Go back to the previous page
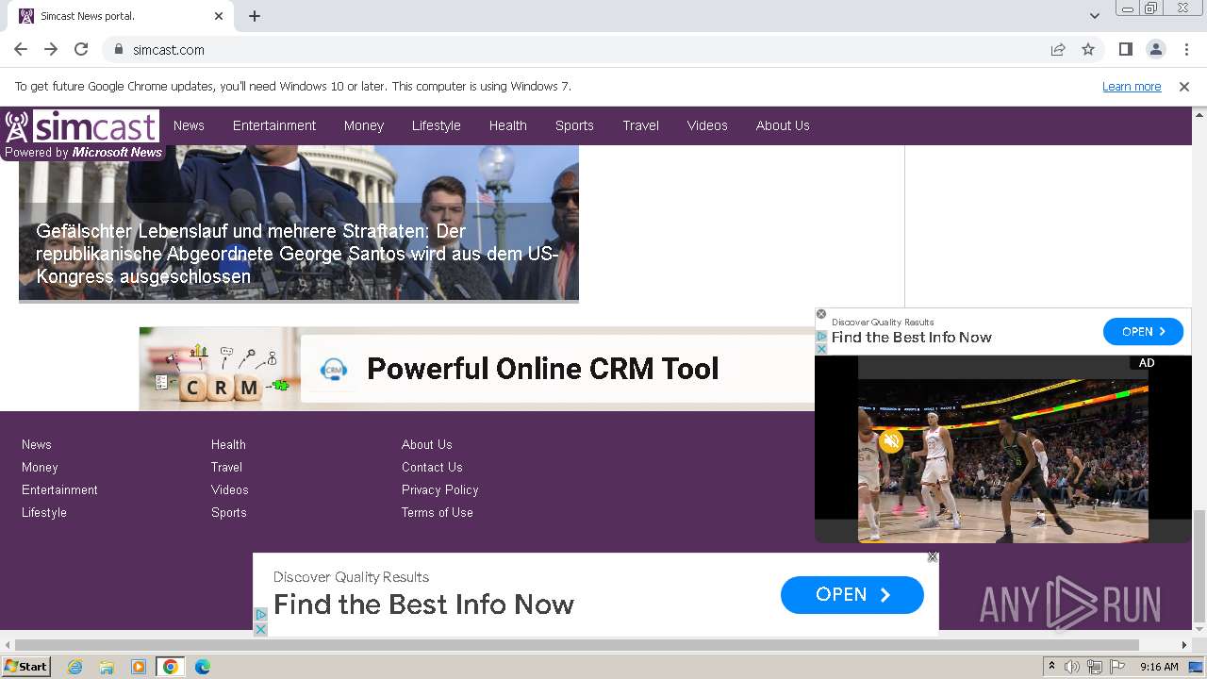 (21, 49)
